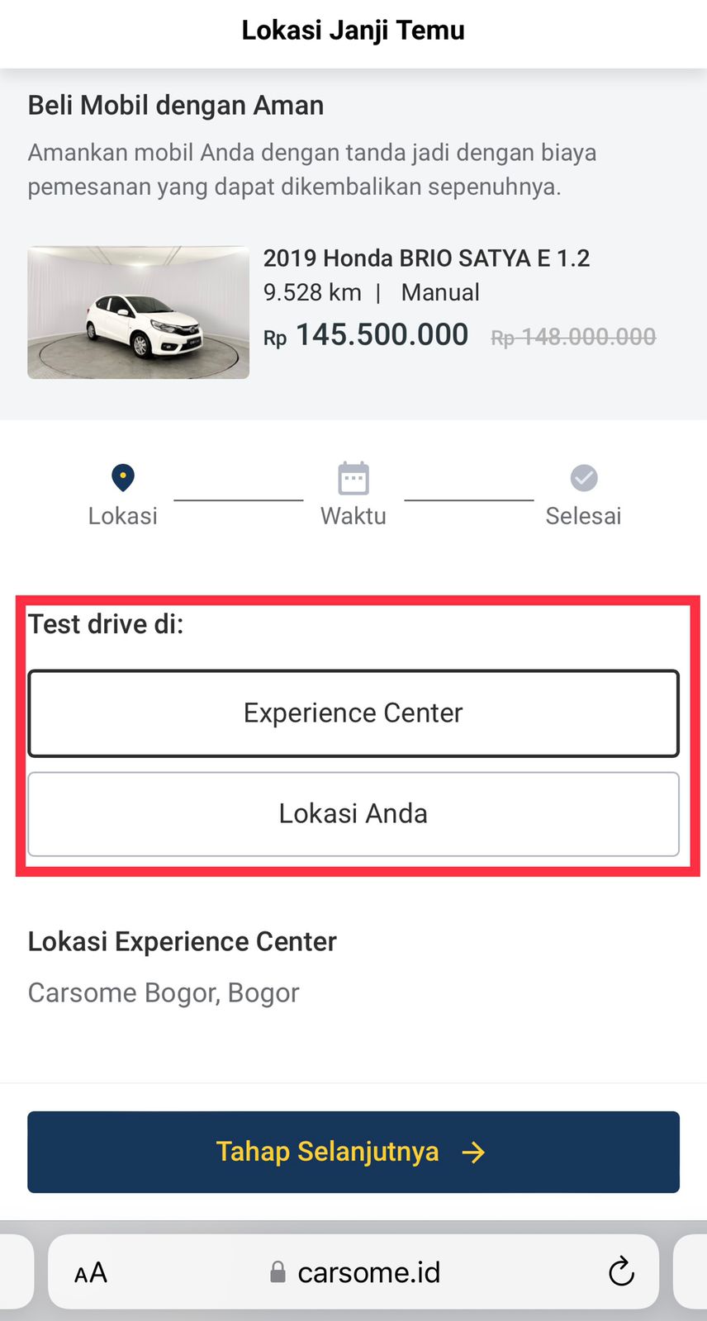The image size is (707, 1321).
Task: Choose Lokasi Anda for the test drive
Action: [353, 813]
